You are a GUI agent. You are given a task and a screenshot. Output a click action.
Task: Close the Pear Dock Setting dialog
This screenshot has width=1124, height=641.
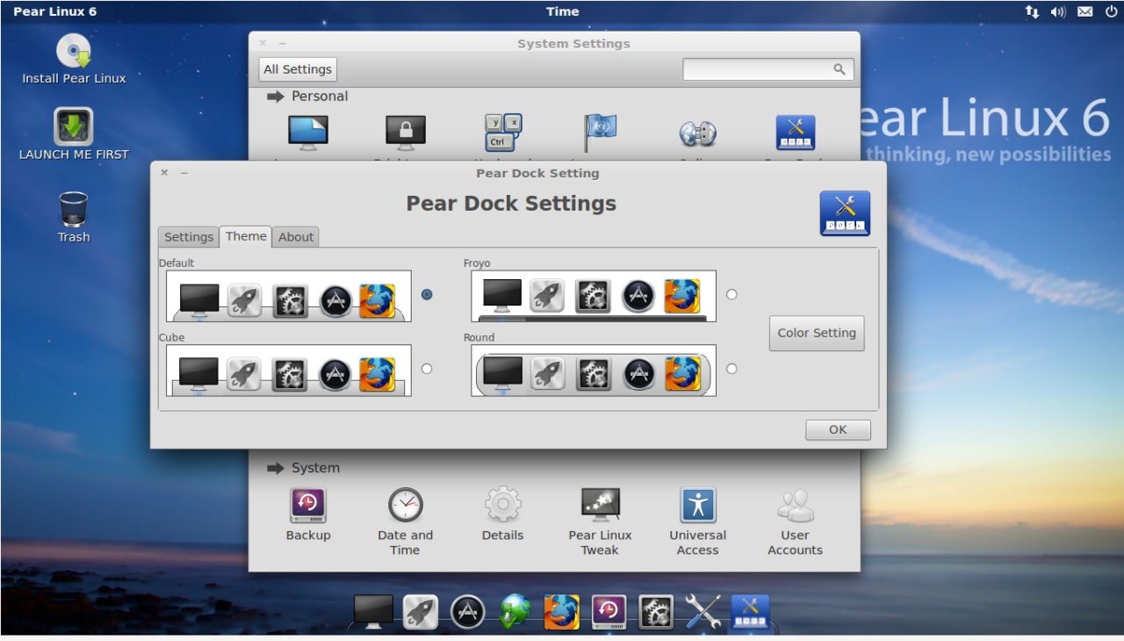point(164,173)
